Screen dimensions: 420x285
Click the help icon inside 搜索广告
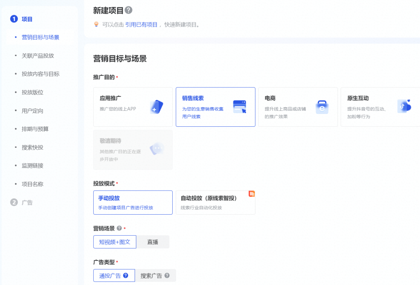(x=167, y=275)
